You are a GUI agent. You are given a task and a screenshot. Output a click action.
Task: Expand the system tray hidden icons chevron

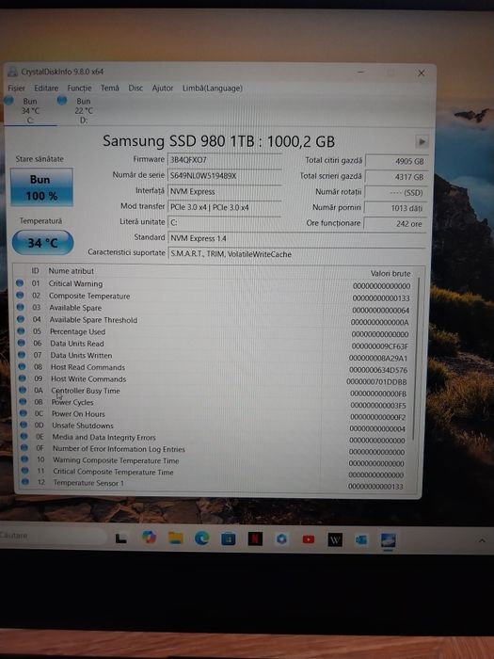click(482, 540)
